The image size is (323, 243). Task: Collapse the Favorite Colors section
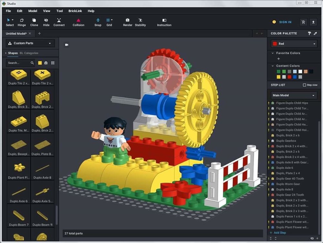[x=273, y=53]
